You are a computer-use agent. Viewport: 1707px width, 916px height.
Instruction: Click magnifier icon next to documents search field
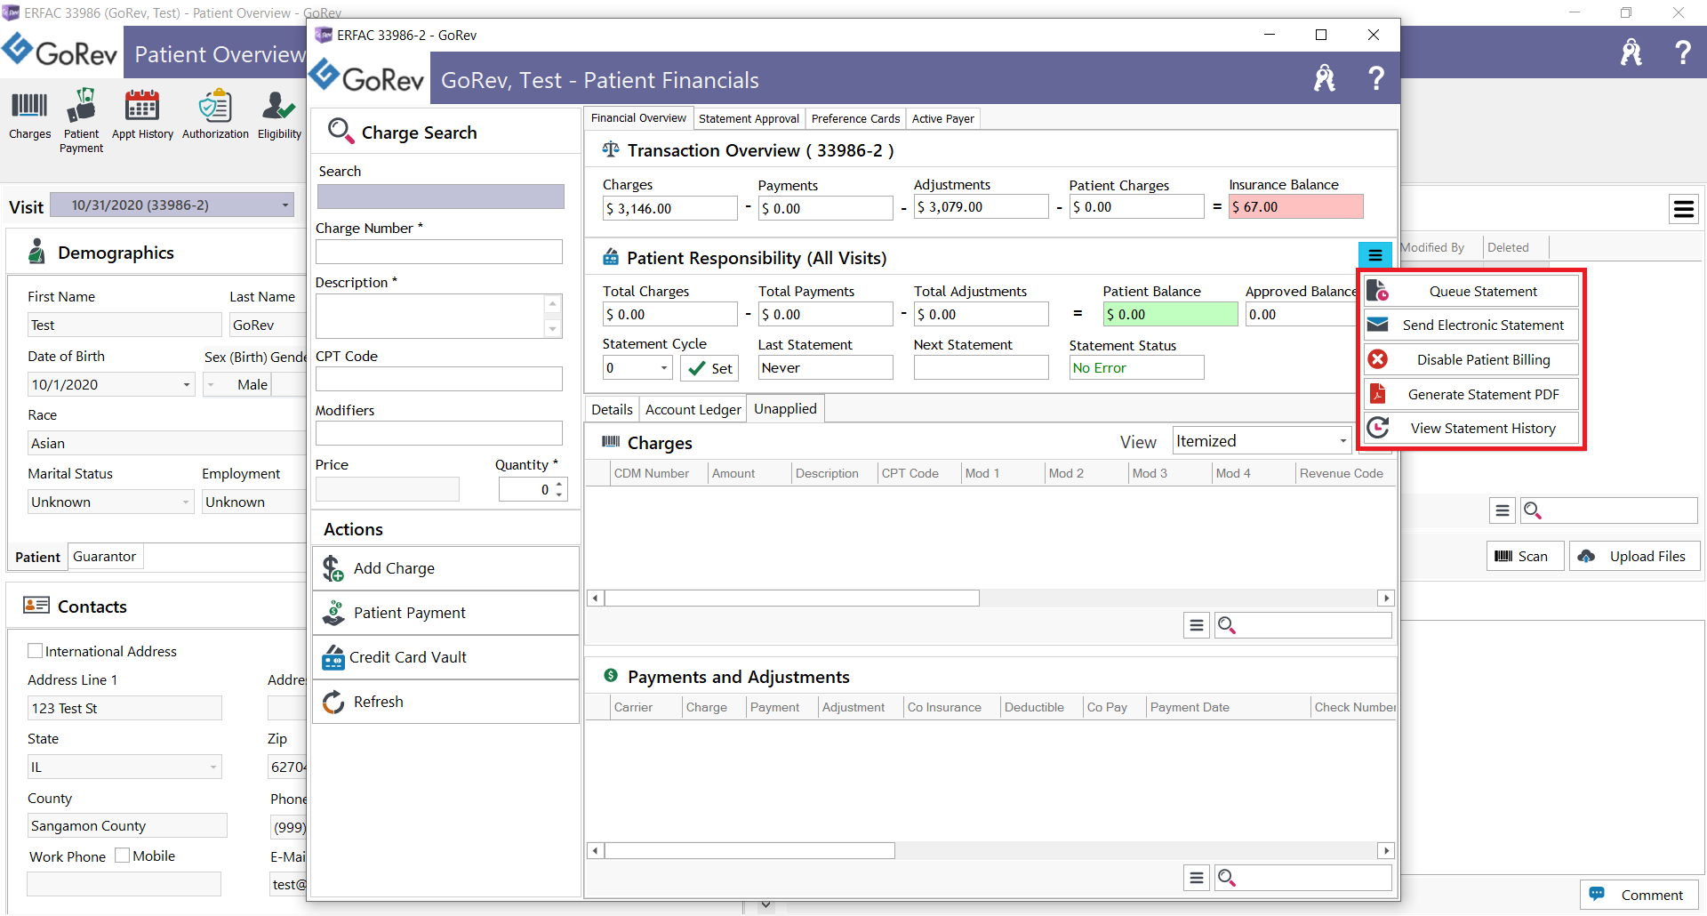pyautogui.click(x=1533, y=510)
